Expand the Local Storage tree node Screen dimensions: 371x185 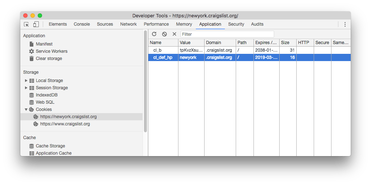point(26,81)
